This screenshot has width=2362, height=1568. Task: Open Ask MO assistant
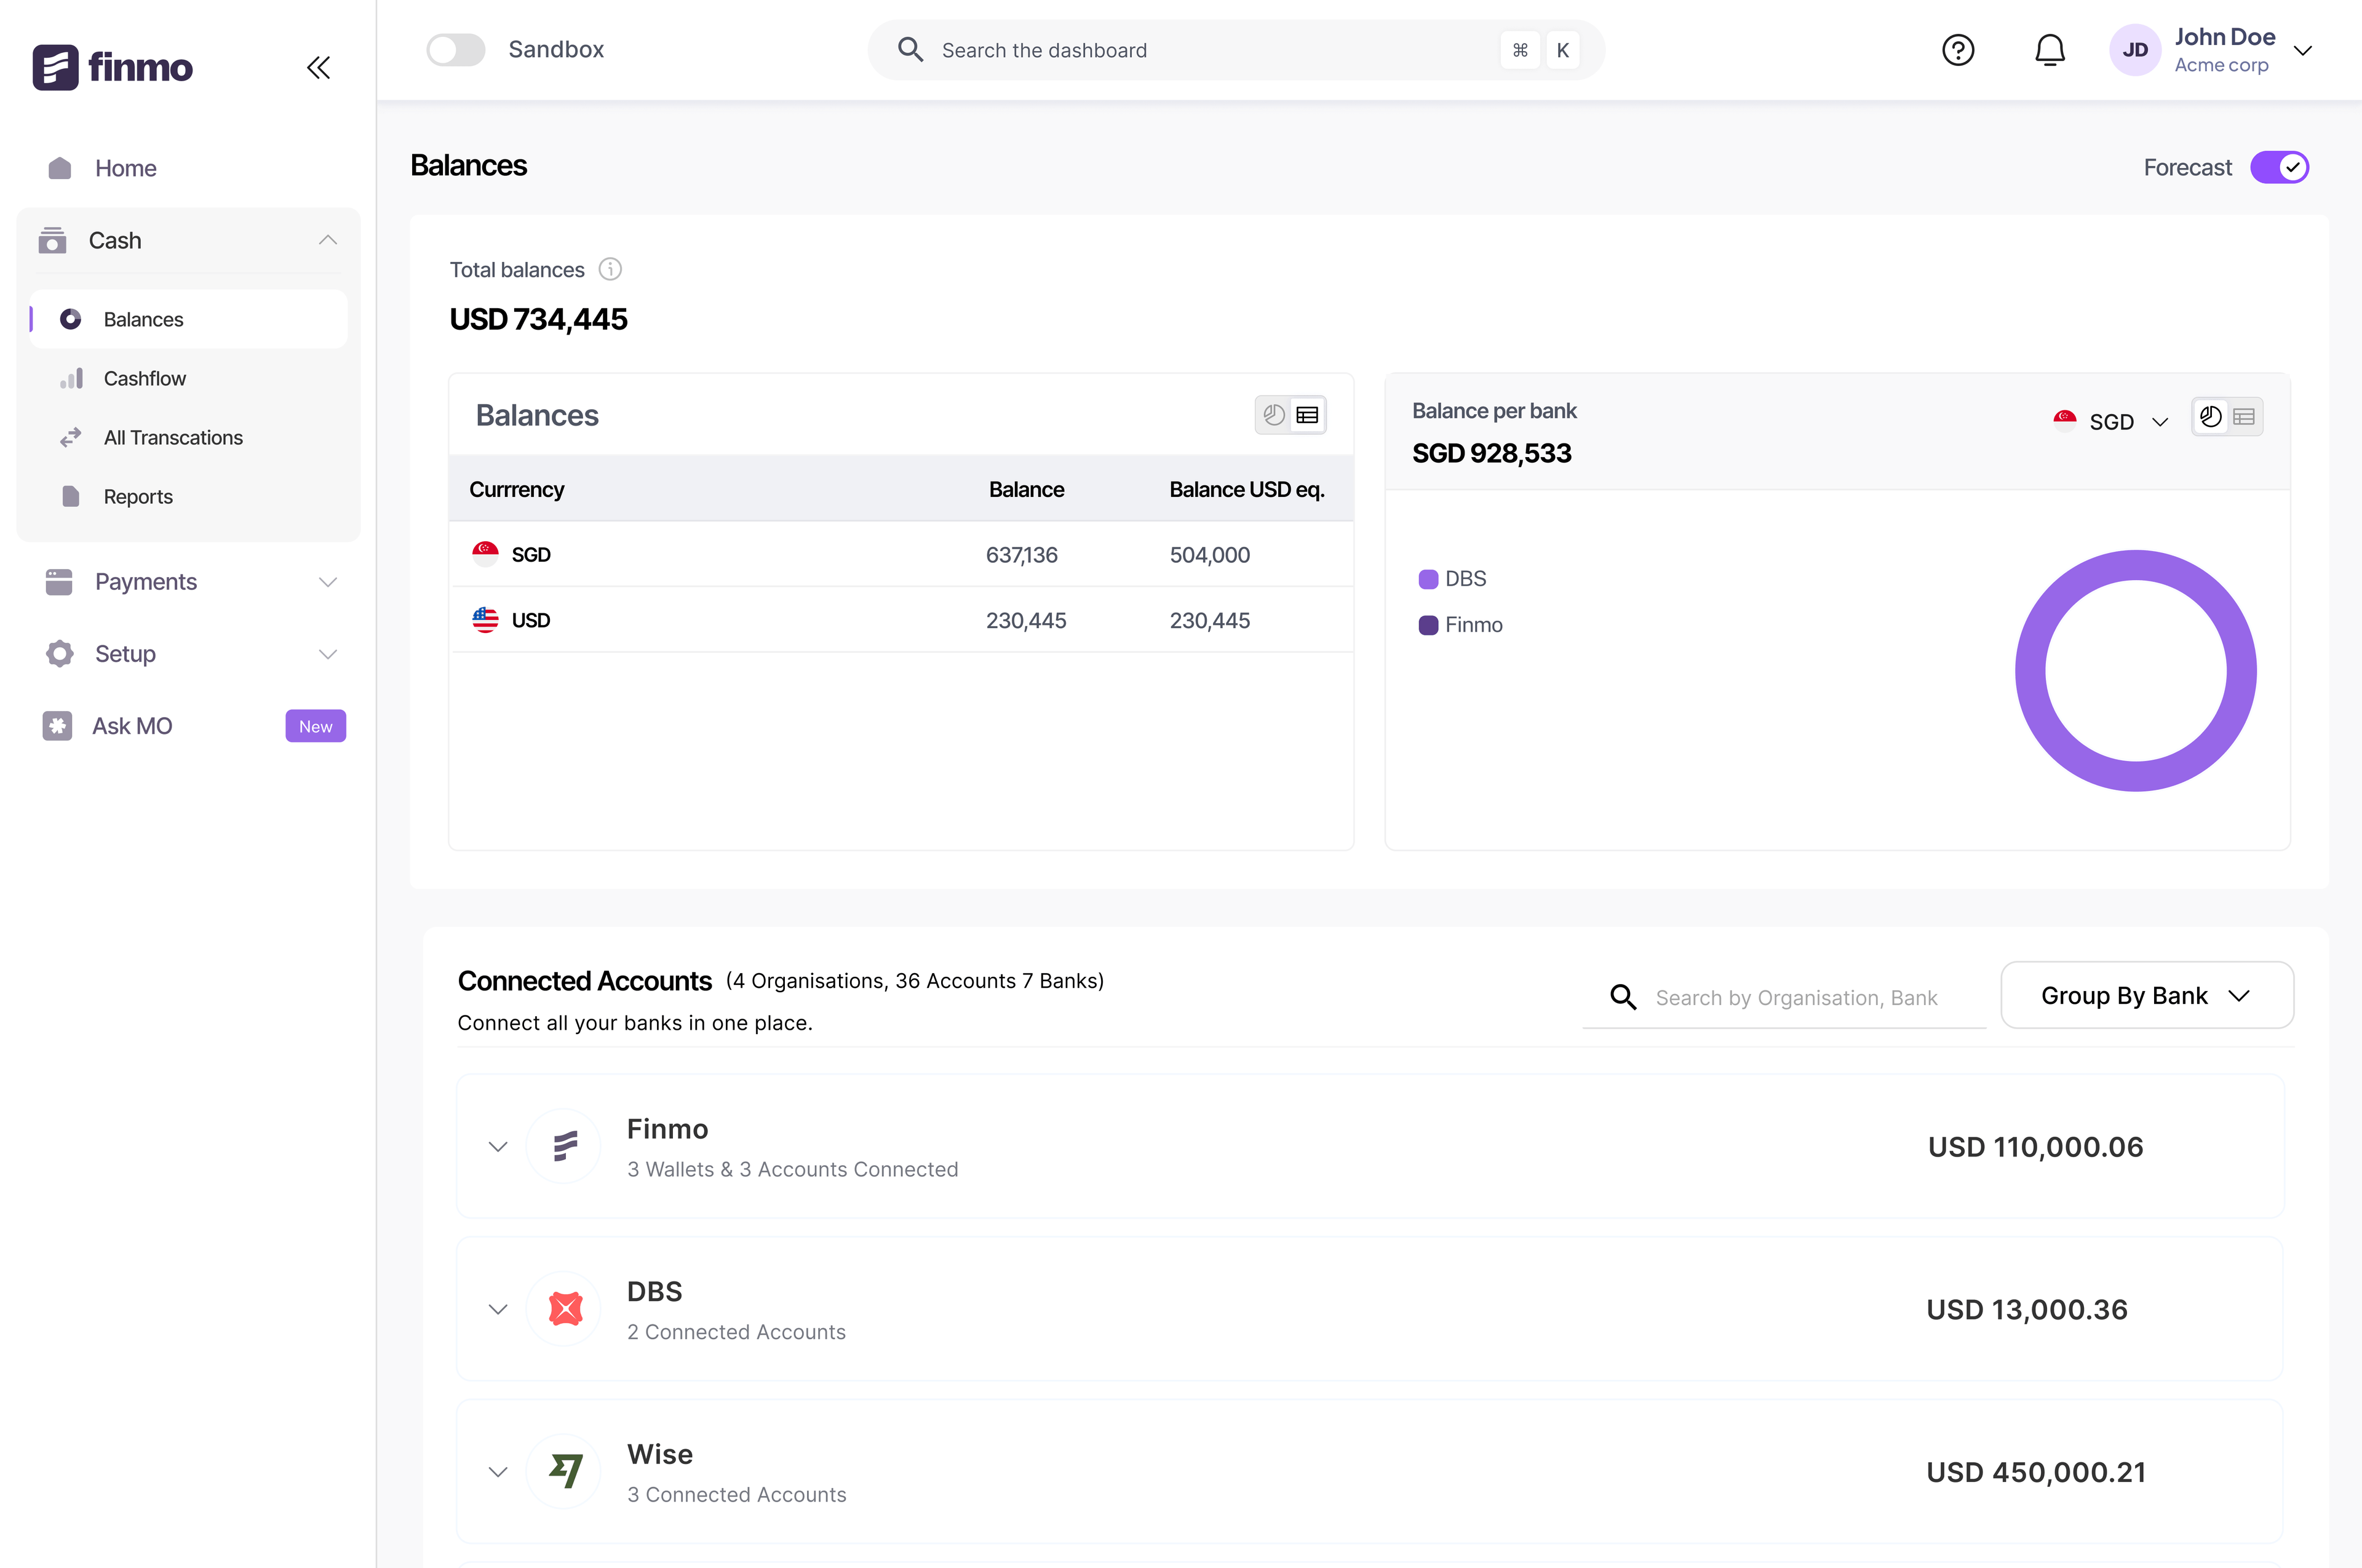[132, 726]
